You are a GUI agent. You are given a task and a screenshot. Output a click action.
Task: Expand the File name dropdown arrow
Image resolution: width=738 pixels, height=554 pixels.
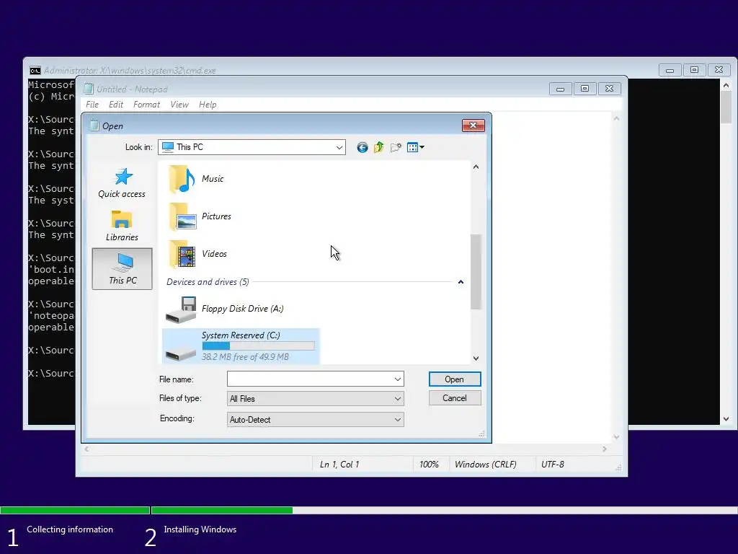click(x=398, y=379)
